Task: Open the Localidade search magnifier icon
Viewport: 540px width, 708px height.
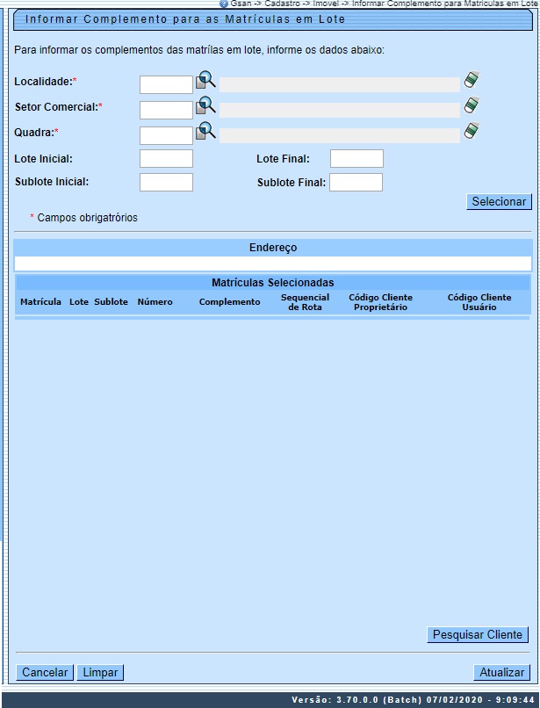Action: [205, 82]
